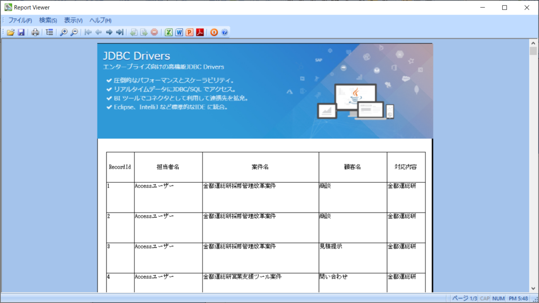Screen dimensions: 539x303
Task: Click the green page-forward document icon
Action: tap(144, 32)
